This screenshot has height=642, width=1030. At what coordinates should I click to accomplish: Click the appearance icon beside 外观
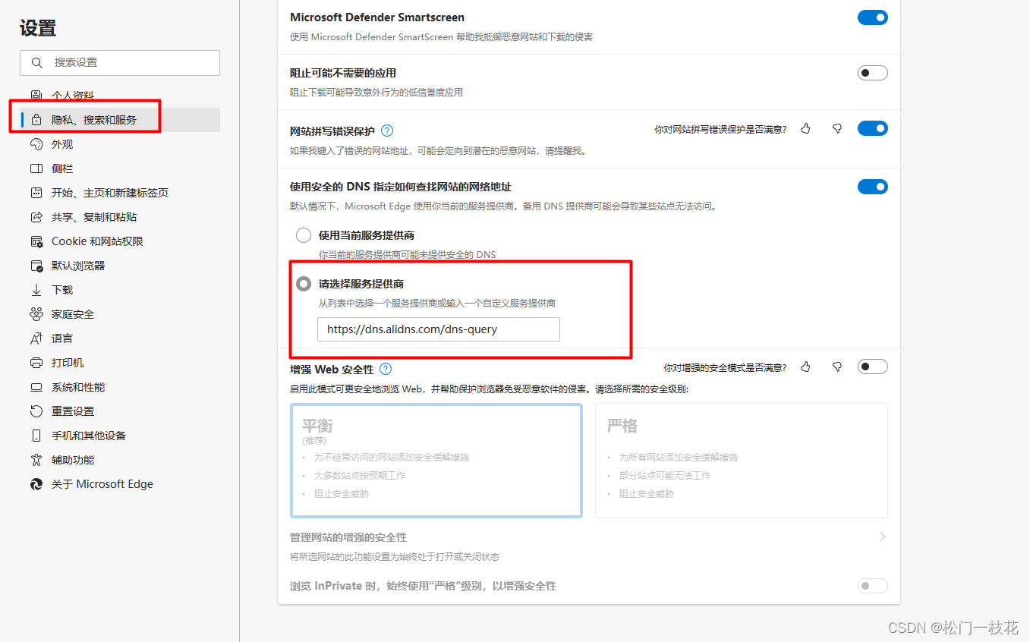pos(36,144)
